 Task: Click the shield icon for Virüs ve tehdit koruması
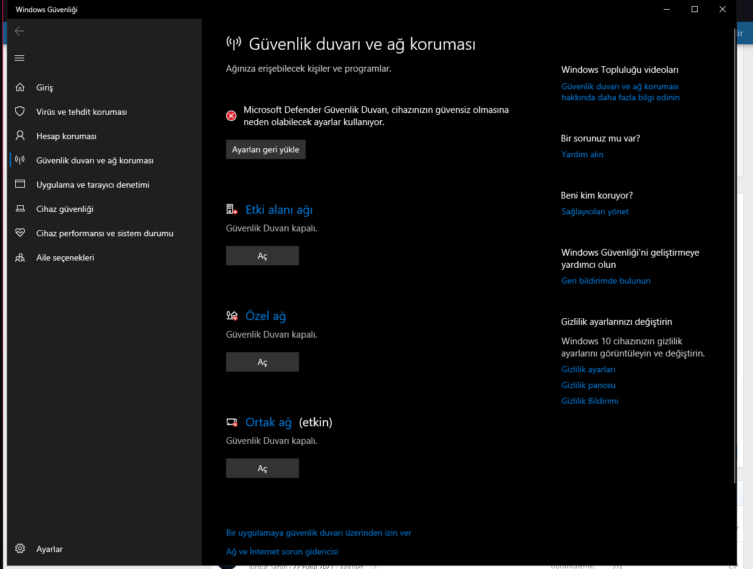[x=20, y=112]
